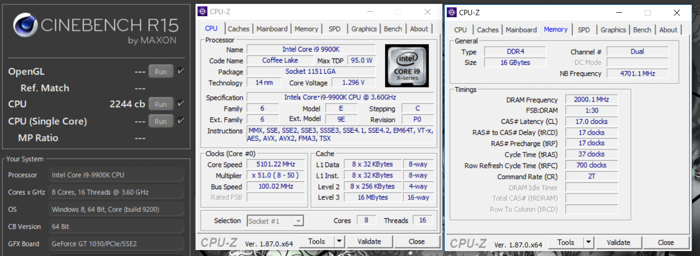Click the Core Speed value 5101.22 MHz
This screenshot has height=256, width=700.
[x=276, y=165]
